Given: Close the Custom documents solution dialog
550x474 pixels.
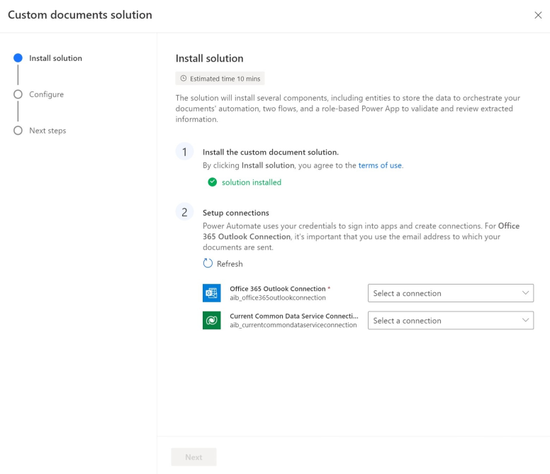Looking at the screenshot, I should (538, 15).
